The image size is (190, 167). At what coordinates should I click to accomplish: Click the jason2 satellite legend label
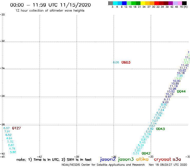pyautogui.click(x=108, y=159)
